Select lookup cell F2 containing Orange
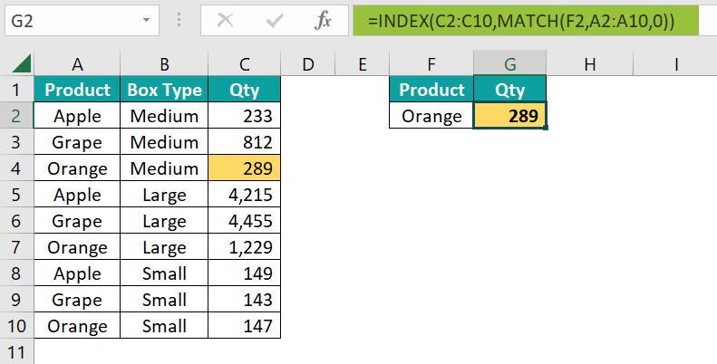 point(431,116)
